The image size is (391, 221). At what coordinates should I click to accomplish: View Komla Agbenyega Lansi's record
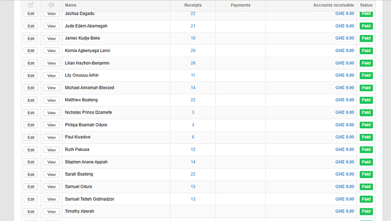point(52,50)
